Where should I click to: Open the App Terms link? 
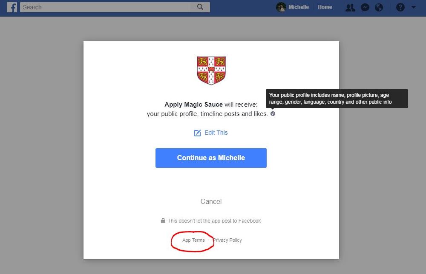(193, 240)
